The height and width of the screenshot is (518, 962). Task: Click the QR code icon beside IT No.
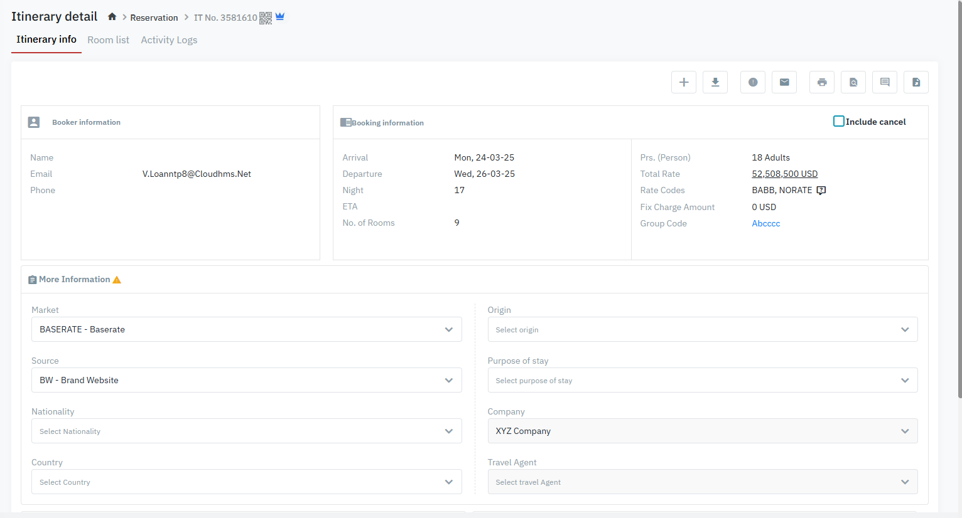click(266, 18)
